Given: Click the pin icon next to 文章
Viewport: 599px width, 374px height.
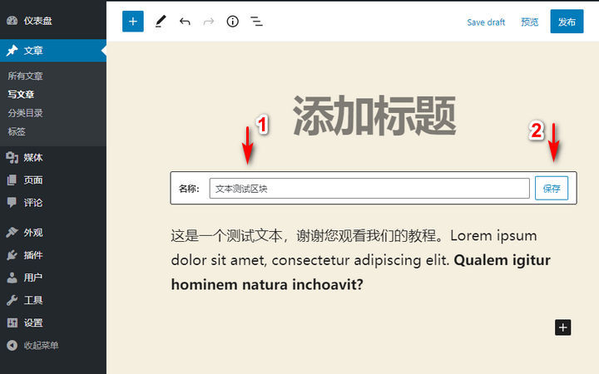Looking at the screenshot, I should tap(12, 51).
